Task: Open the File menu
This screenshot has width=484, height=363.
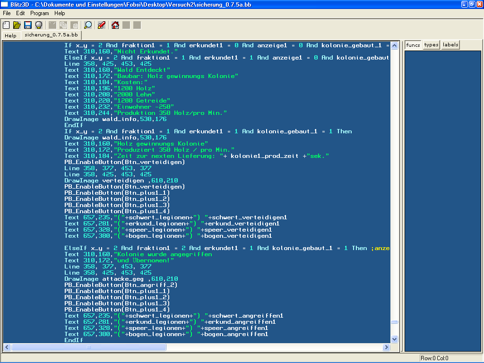Action: [7, 13]
